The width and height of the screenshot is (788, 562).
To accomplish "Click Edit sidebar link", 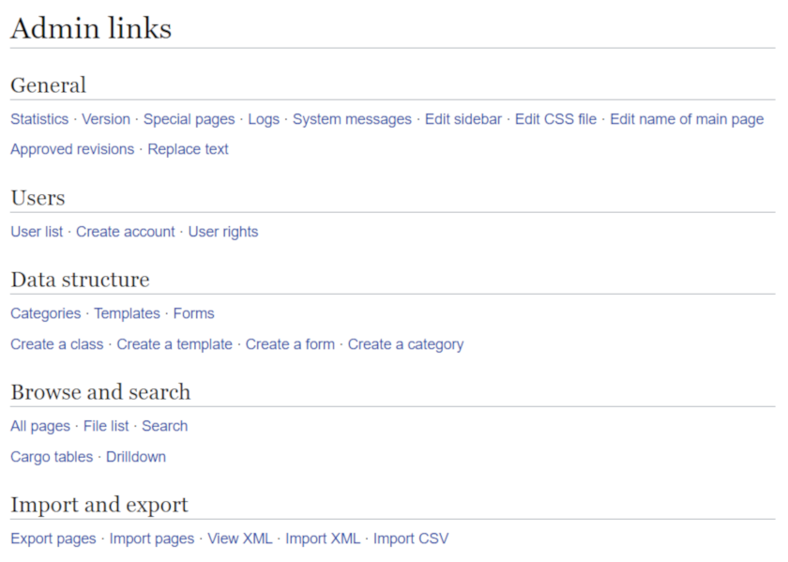I will coord(463,119).
